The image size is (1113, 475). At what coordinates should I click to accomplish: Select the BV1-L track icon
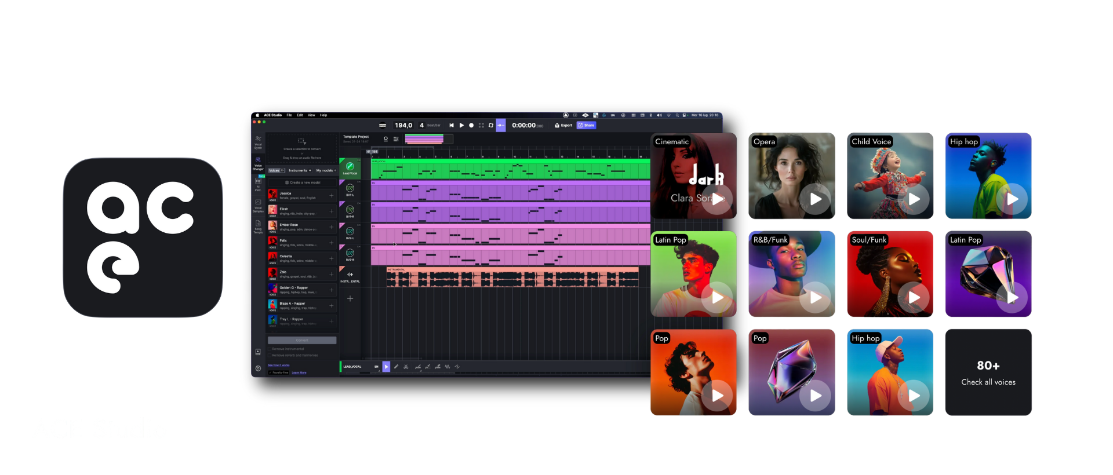pyautogui.click(x=350, y=188)
